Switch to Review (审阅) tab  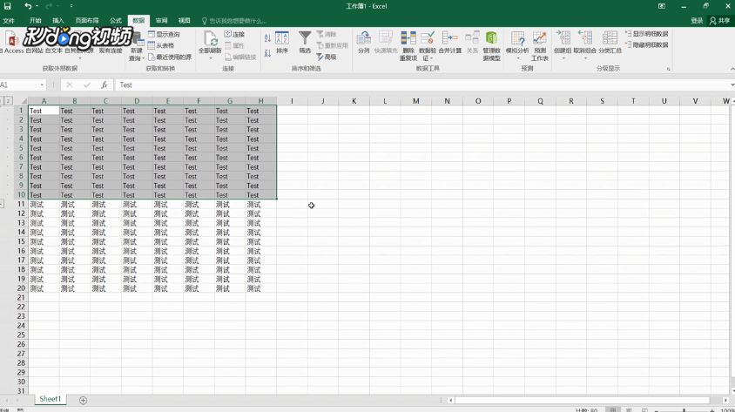[x=161, y=21]
